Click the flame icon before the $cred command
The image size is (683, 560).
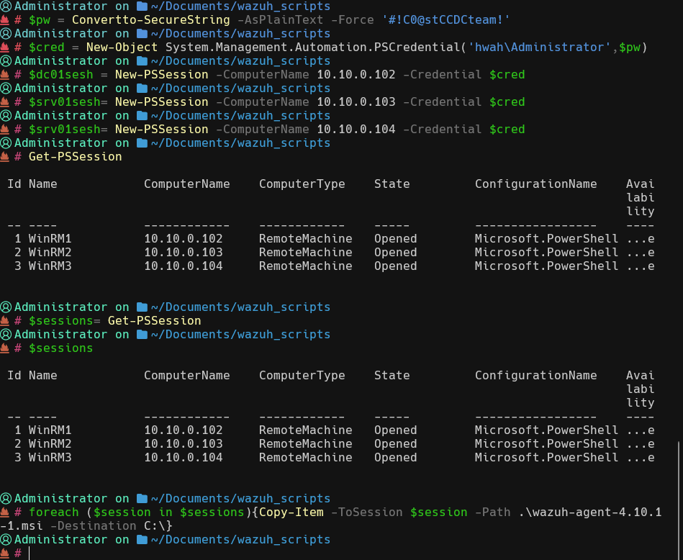tap(6, 47)
